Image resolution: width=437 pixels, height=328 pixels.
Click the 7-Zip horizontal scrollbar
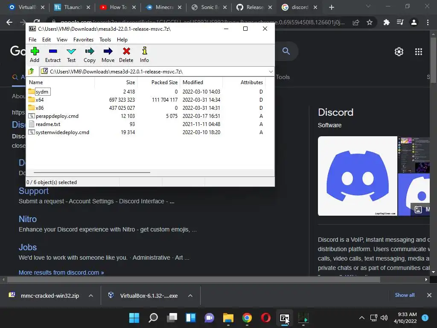click(x=92, y=173)
